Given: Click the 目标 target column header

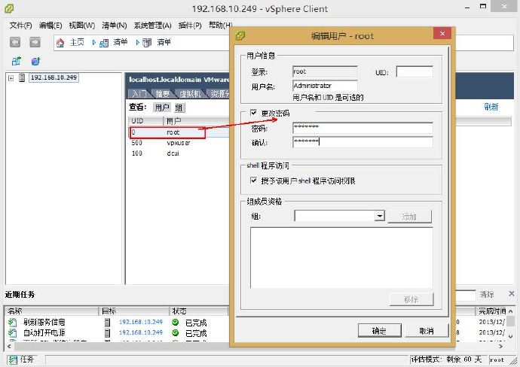Looking at the screenshot, I should click(x=134, y=311).
